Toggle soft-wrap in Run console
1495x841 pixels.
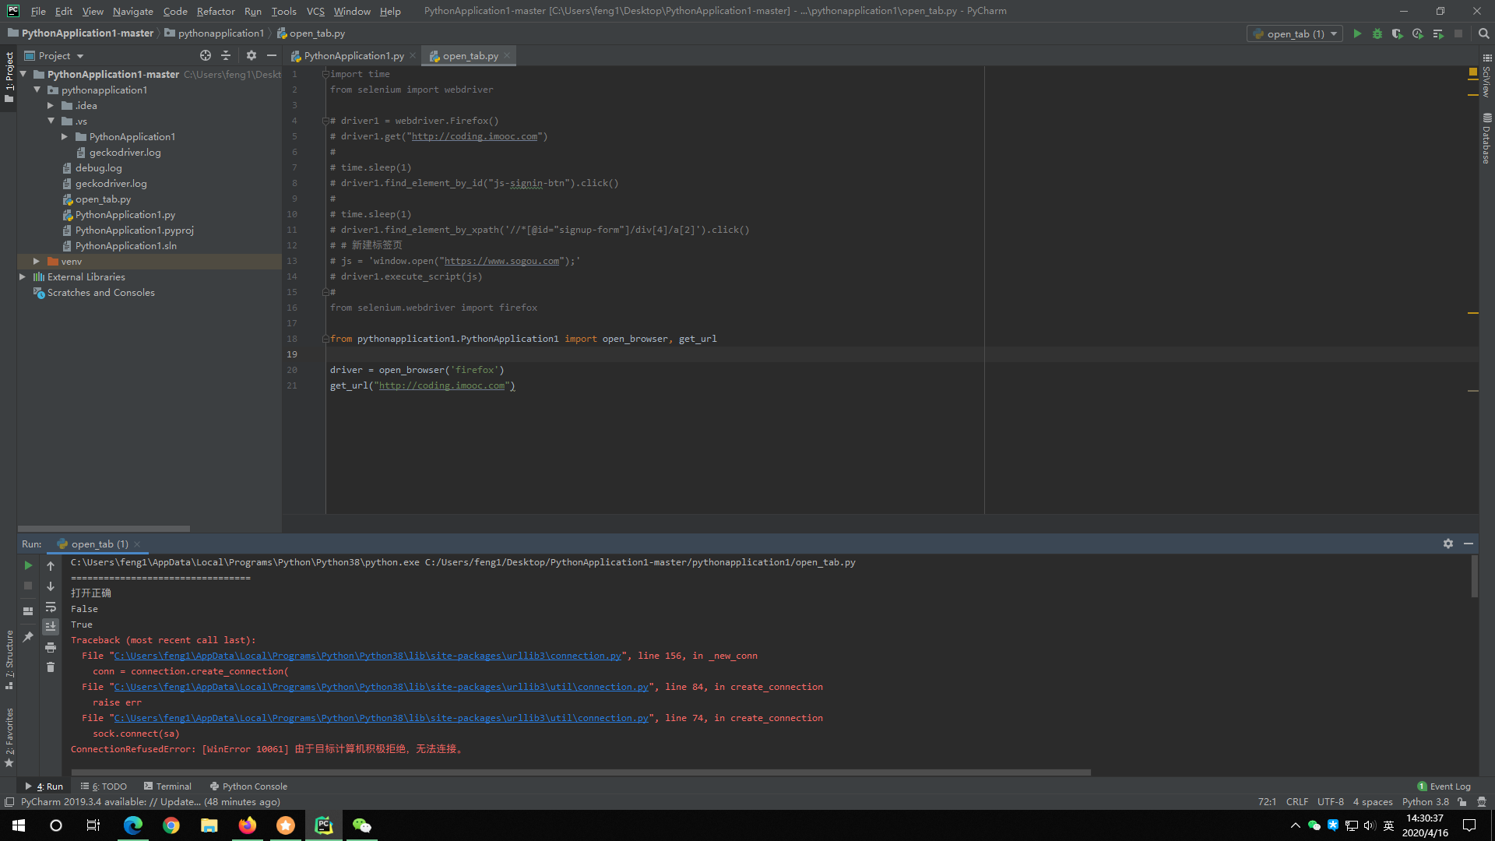[51, 607]
